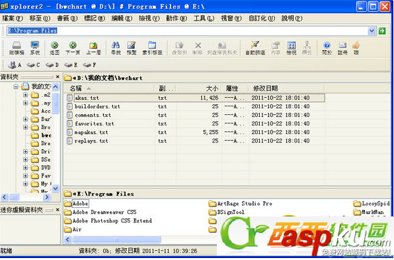Open the 說明 (Help) menu
394x260 pixels.
(x=292, y=18)
